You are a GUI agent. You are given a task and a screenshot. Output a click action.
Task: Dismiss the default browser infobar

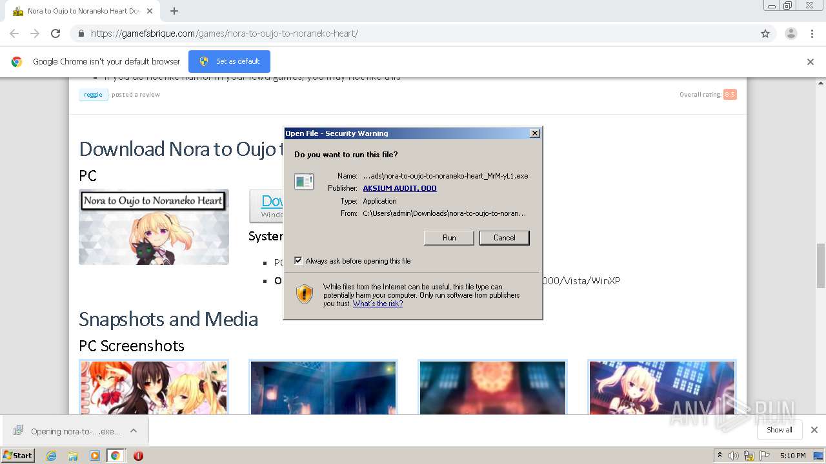811,62
